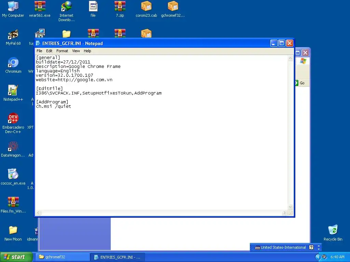350x262 pixels.
Task: Select gchromef32 package icon
Action: (x=173, y=9)
